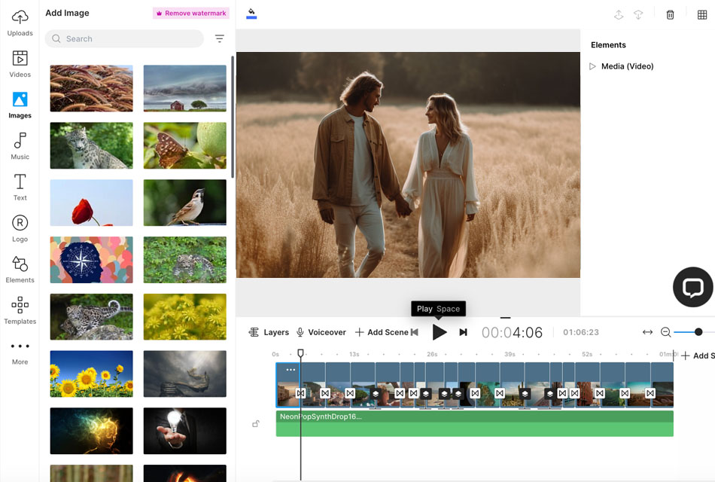
Task: Select the red poppy flower image
Action: pyautogui.click(x=91, y=202)
